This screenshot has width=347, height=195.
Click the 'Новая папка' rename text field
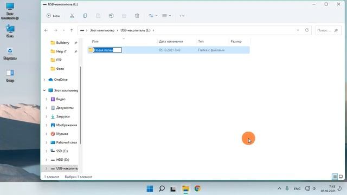(107, 50)
